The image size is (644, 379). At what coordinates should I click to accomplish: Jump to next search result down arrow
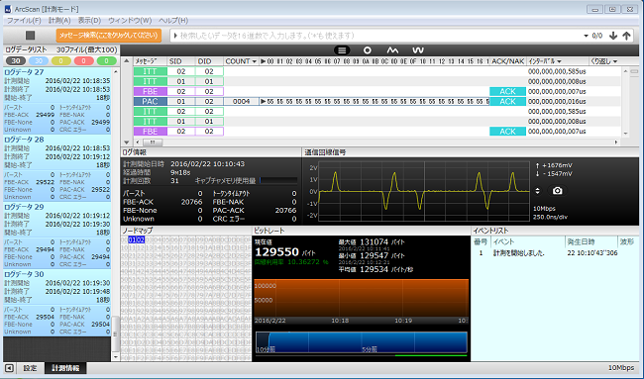tap(613, 36)
